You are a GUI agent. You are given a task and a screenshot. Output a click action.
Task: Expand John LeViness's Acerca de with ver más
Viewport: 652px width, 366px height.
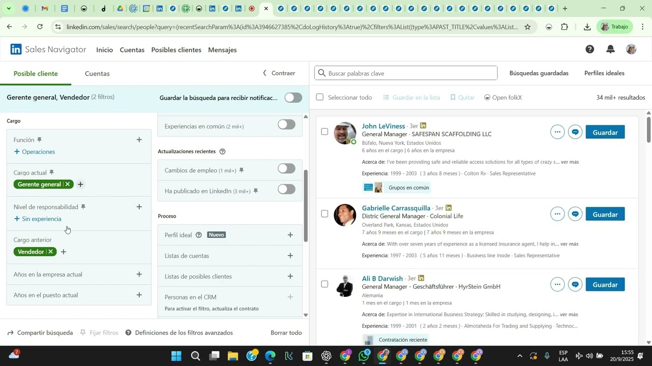click(569, 162)
